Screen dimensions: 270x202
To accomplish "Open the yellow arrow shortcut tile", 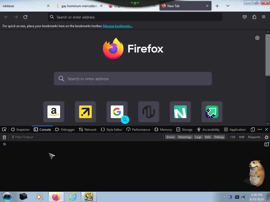I will click(x=85, y=112).
